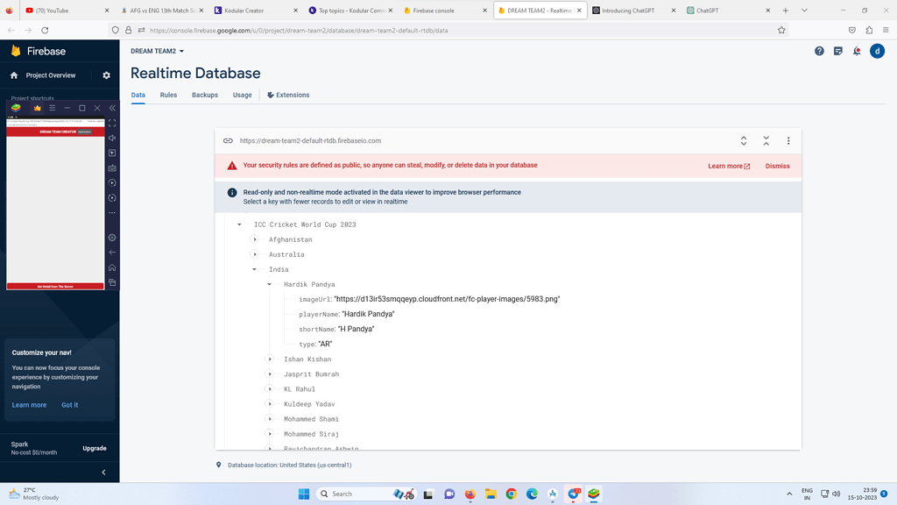This screenshot has width=897, height=505.
Task: Click the link icon beside the database URL
Action: coord(230,140)
